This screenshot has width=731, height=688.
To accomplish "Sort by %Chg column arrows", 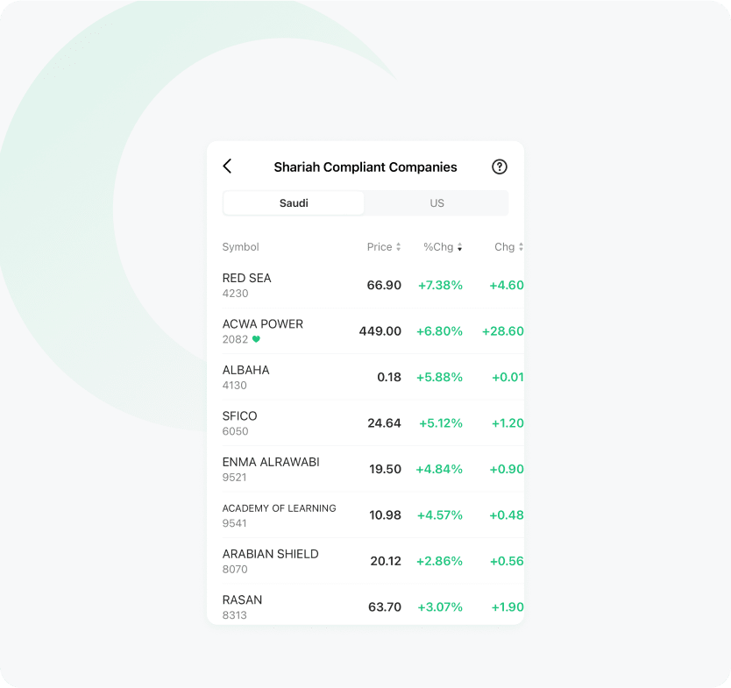I will (459, 247).
